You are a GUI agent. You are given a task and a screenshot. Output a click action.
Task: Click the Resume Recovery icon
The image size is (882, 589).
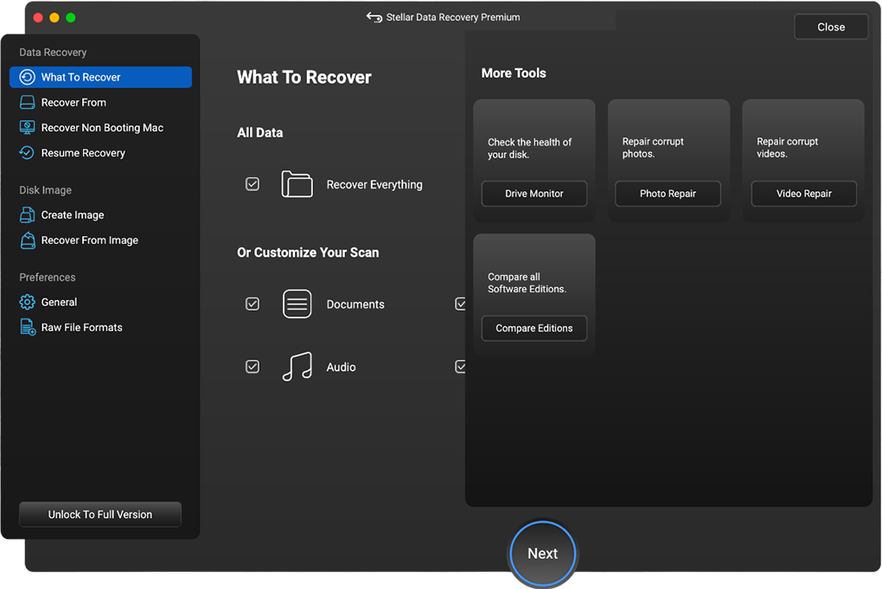coord(27,153)
